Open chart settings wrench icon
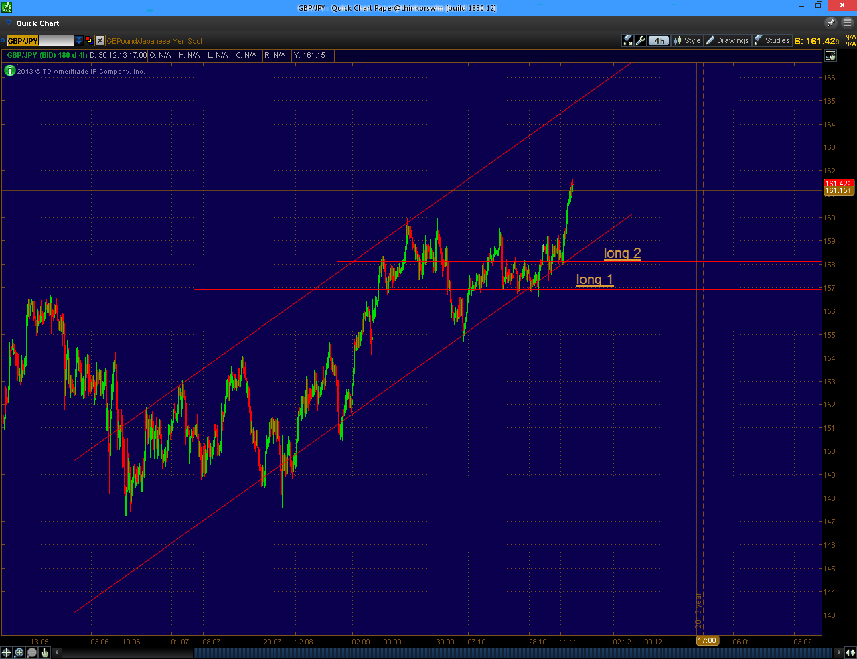Viewport: 857px width, 659px height. (x=640, y=40)
